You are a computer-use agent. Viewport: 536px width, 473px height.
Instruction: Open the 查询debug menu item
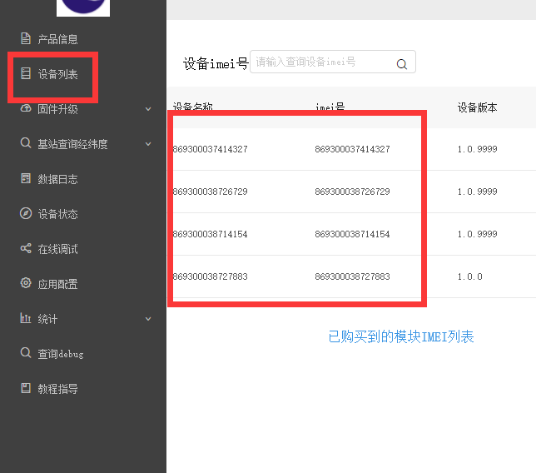[60, 354]
